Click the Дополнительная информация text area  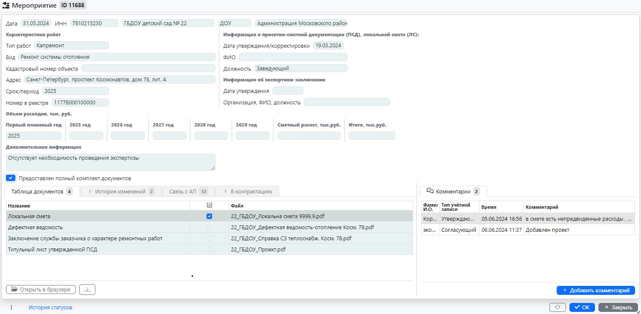(110, 162)
